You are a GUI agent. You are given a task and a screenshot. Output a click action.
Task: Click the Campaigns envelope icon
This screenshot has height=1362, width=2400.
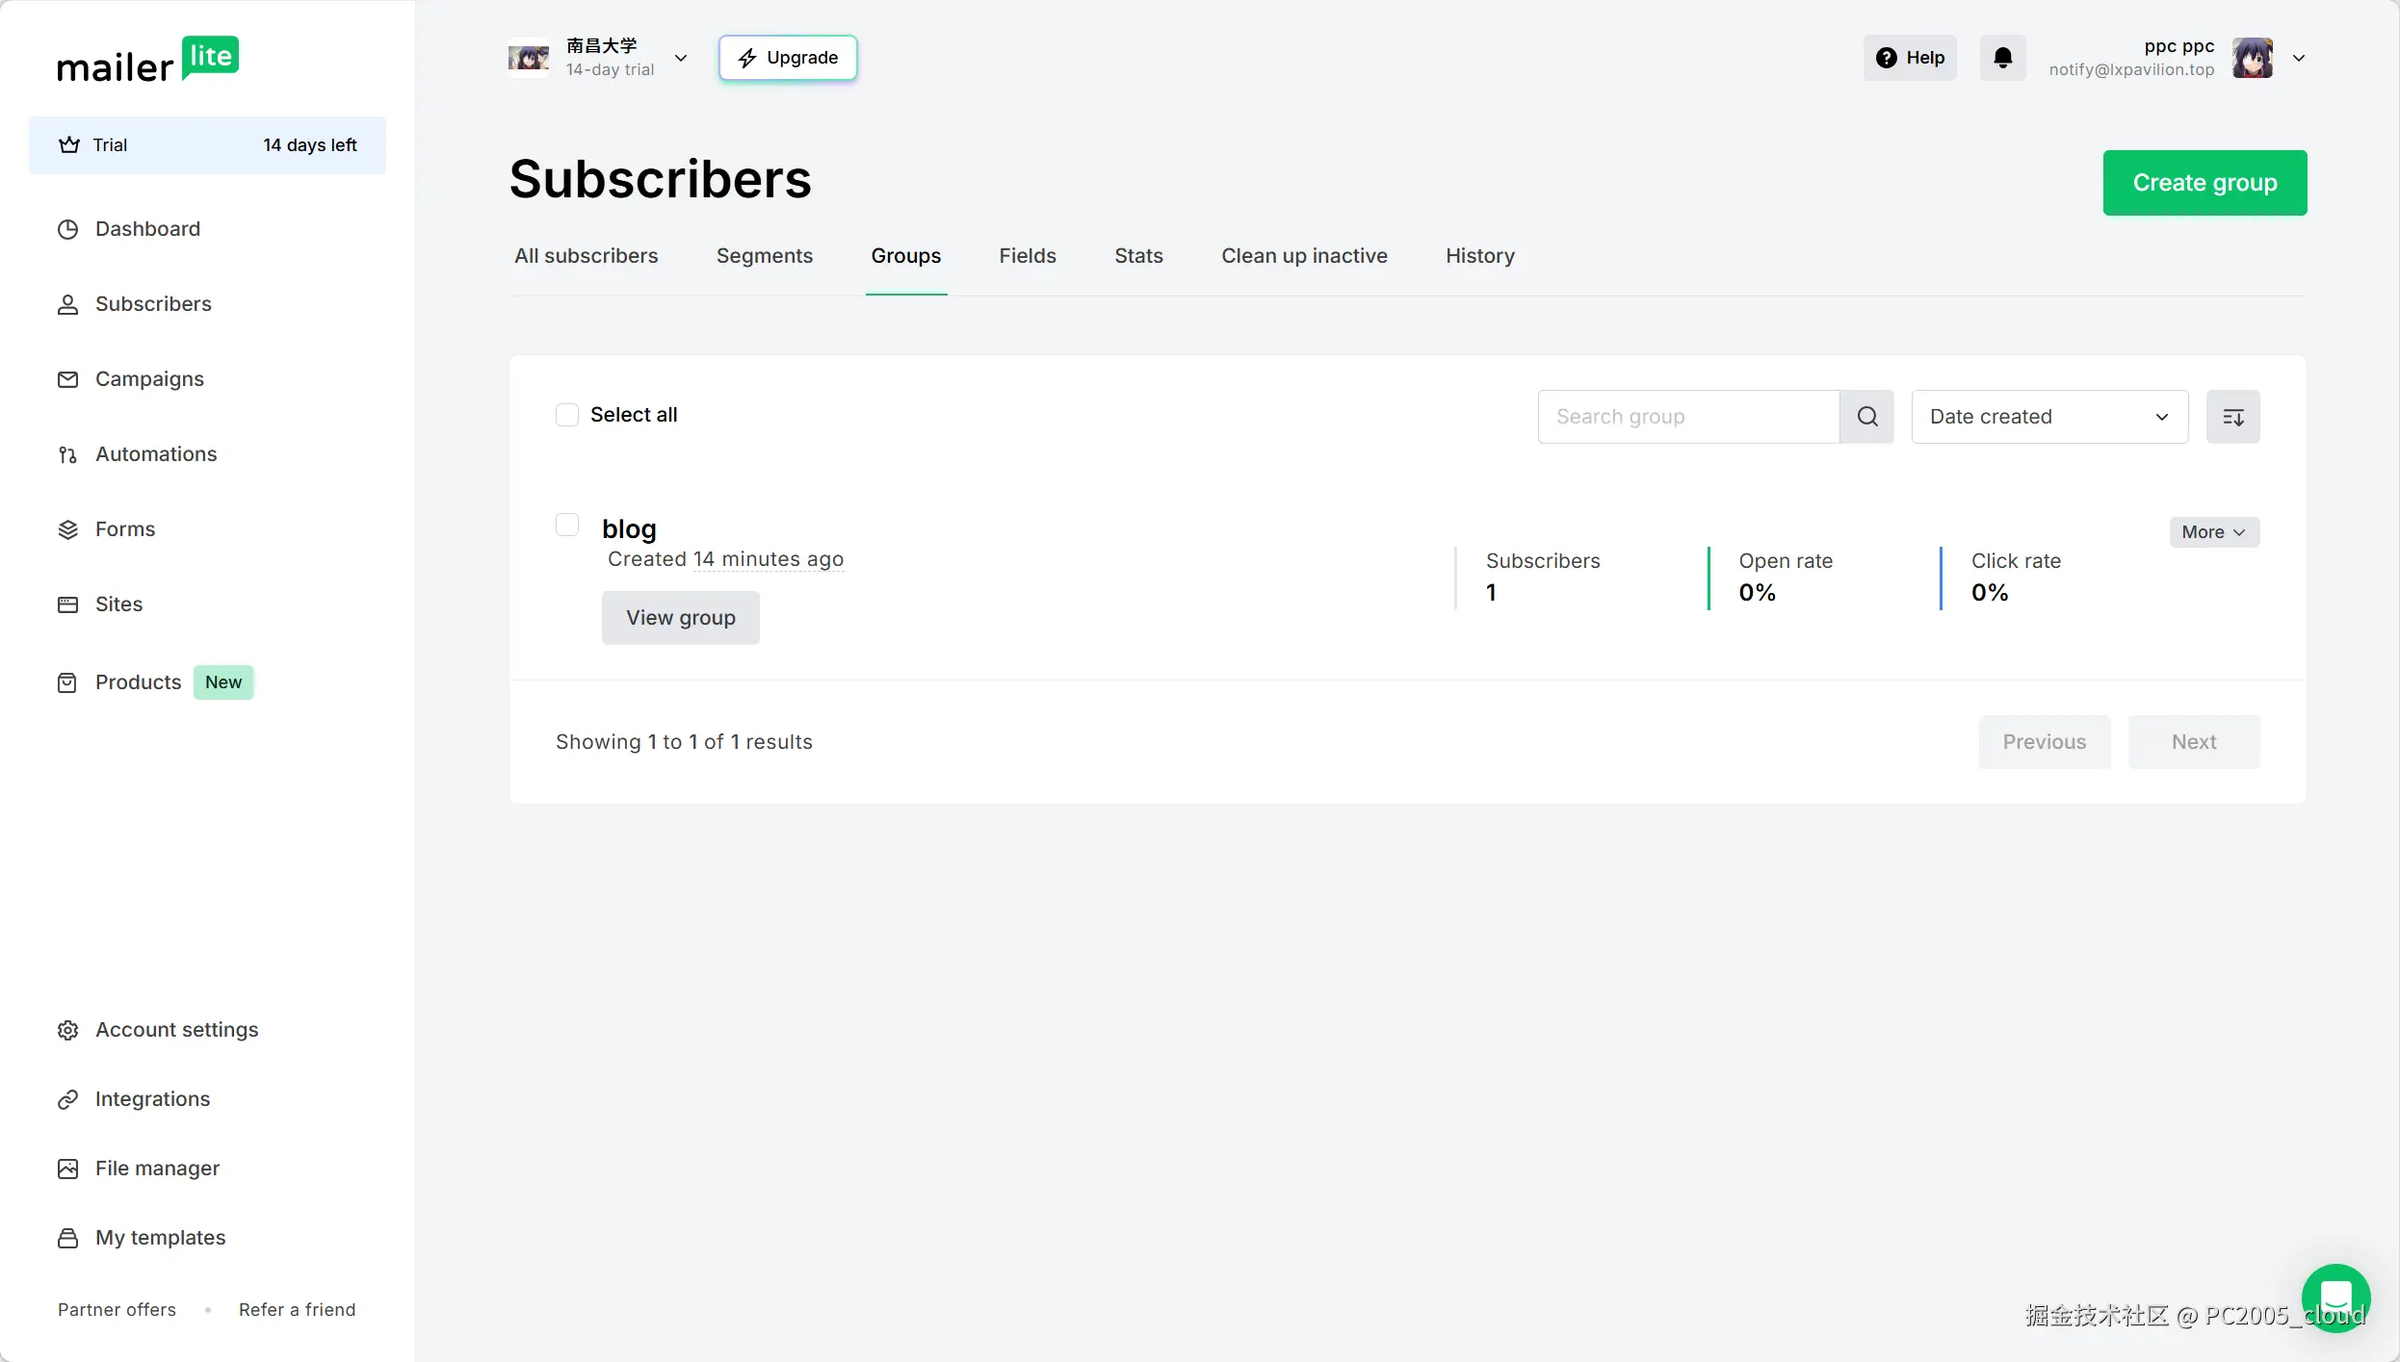pyautogui.click(x=67, y=379)
